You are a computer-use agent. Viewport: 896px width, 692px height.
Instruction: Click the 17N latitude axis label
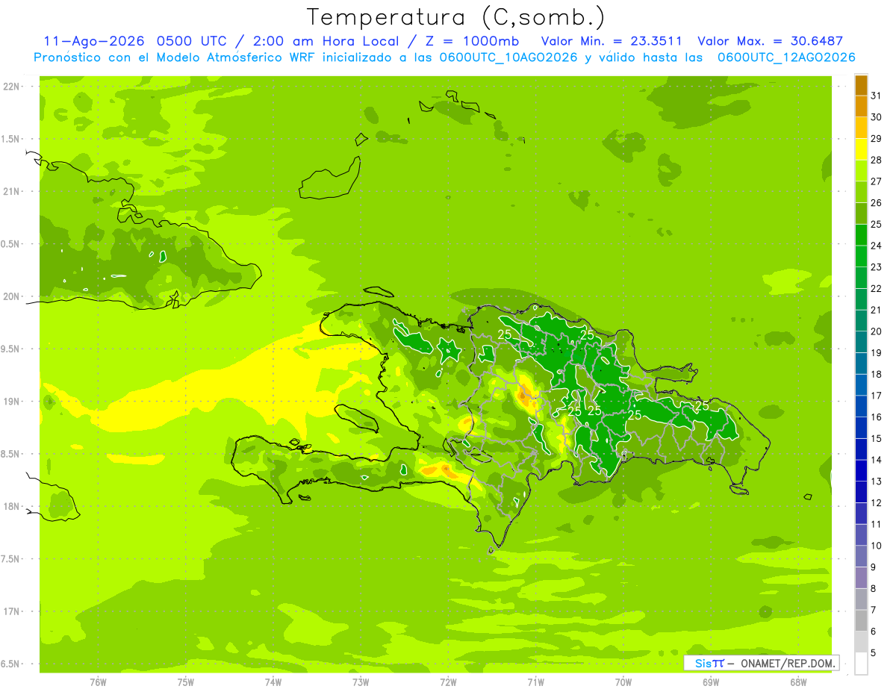pyautogui.click(x=12, y=611)
